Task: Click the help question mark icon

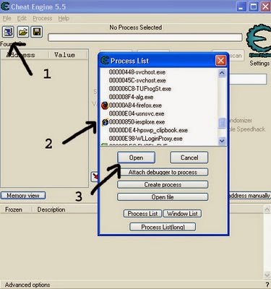Action: click(267, 285)
